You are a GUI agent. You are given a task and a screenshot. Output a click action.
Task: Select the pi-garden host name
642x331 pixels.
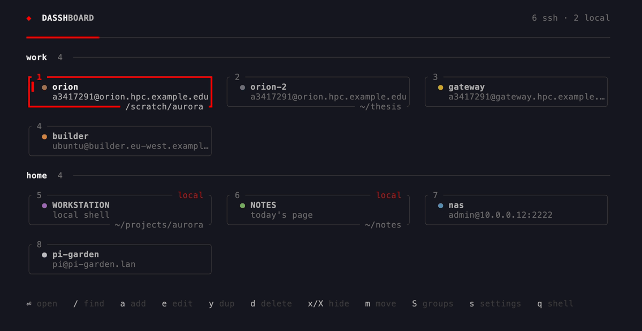tap(75, 254)
